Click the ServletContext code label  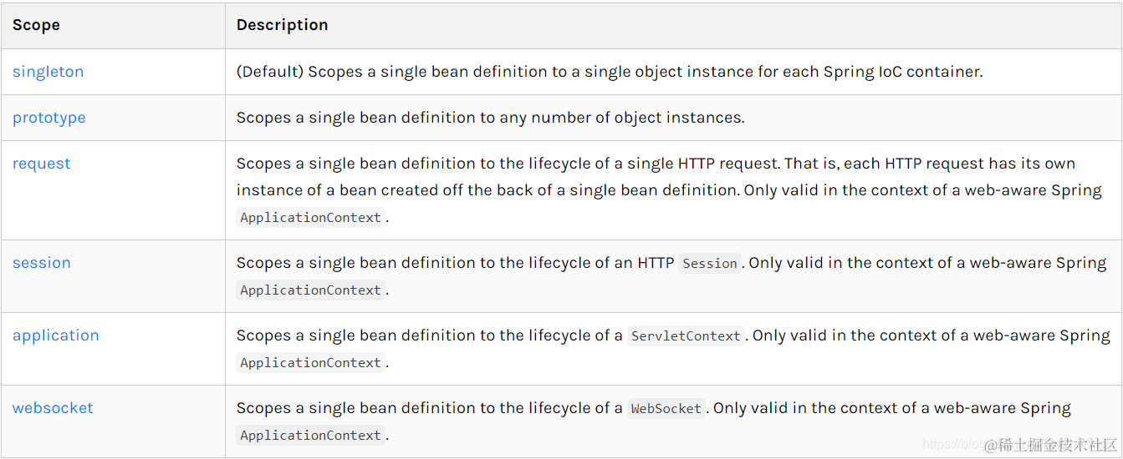point(686,335)
